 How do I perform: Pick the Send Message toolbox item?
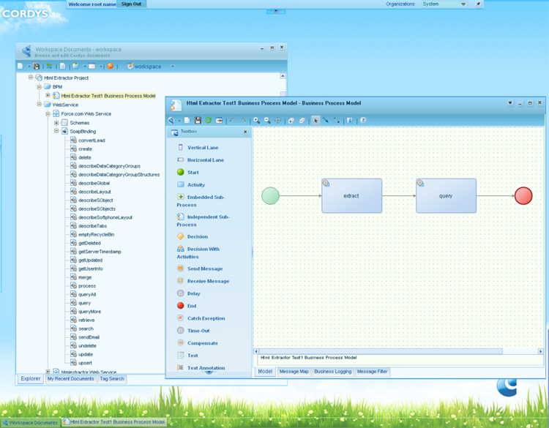pyautogui.click(x=204, y=269)
